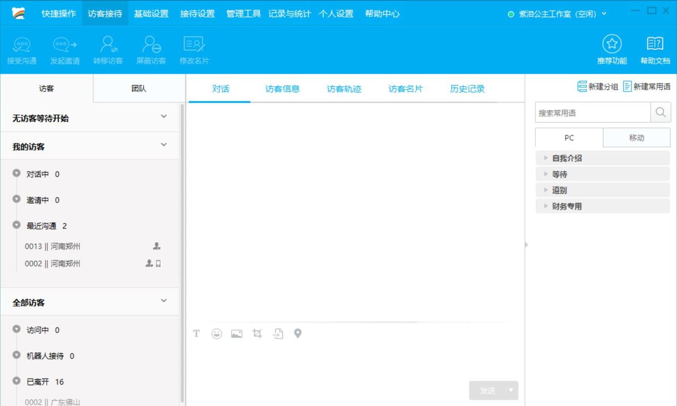Click the 发起邀请 (send invitation) icon
The image size is (677, 406).
[64, 49]
